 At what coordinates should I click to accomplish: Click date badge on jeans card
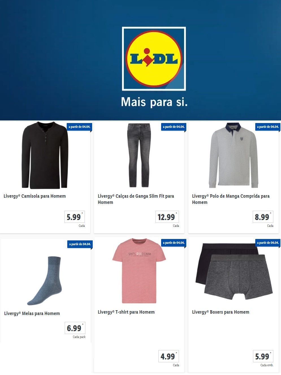[174, 127]
